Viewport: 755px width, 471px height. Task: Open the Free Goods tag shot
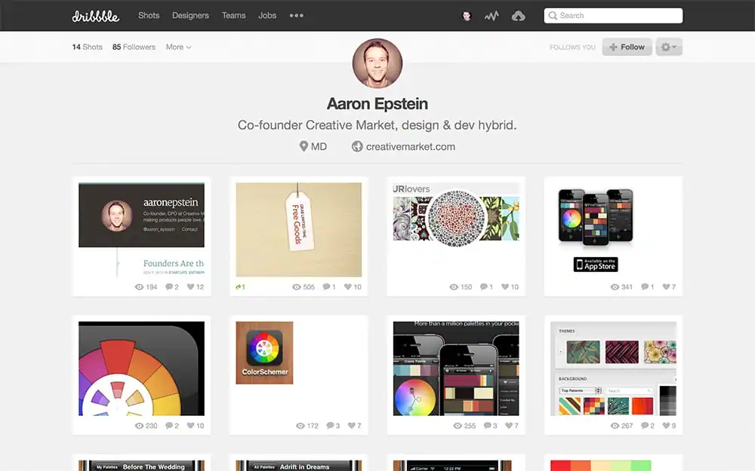(298, 230)
